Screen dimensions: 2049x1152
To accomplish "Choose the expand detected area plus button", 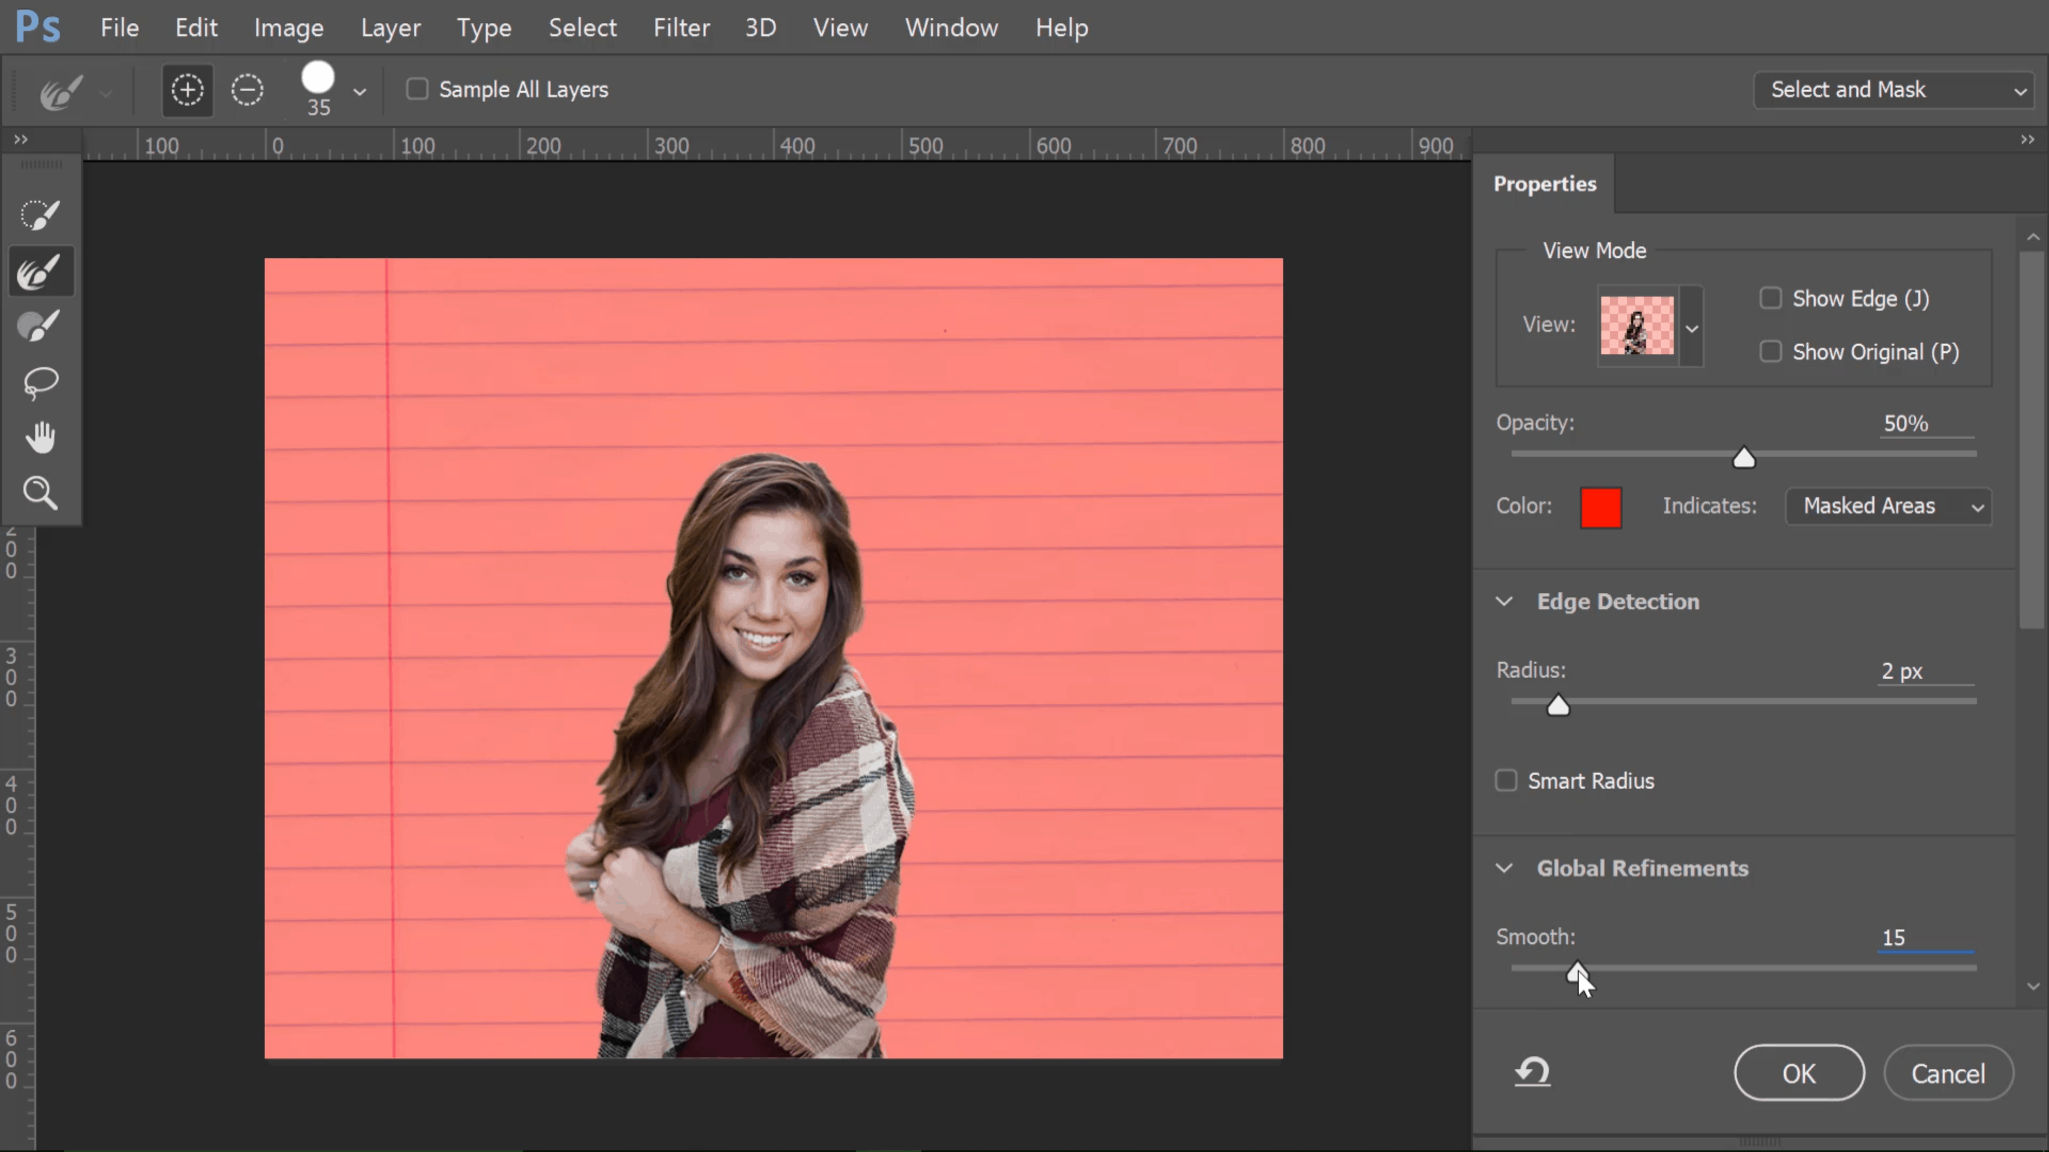I will point(187,90).
